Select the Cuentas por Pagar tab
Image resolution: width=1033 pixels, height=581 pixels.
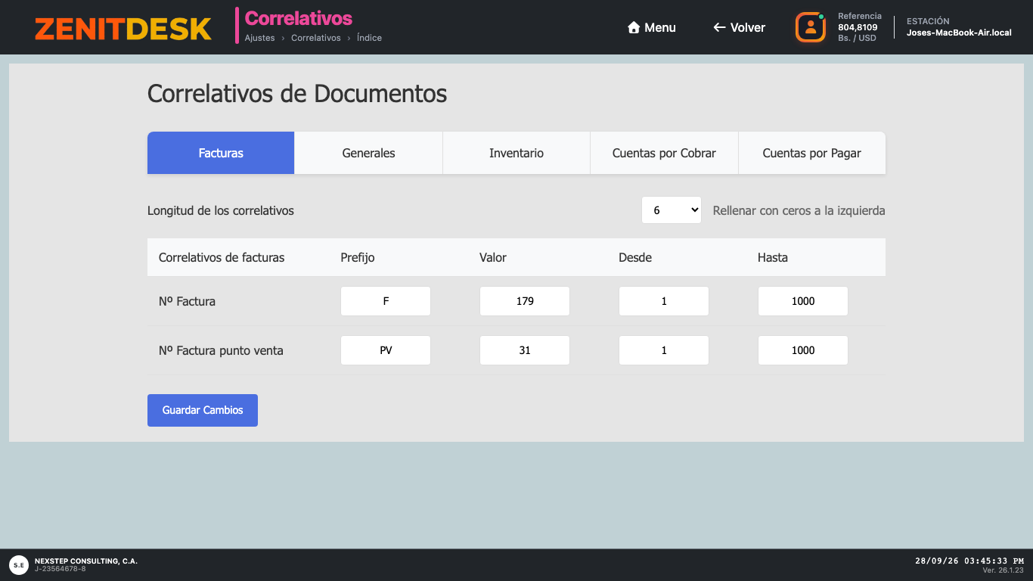812,153
